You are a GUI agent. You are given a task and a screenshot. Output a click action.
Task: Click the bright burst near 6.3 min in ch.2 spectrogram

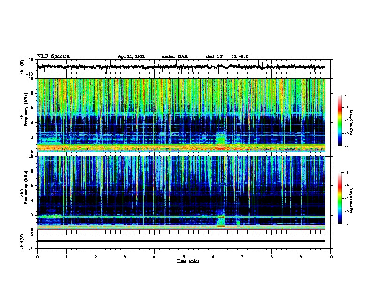[x=221, y=220]
